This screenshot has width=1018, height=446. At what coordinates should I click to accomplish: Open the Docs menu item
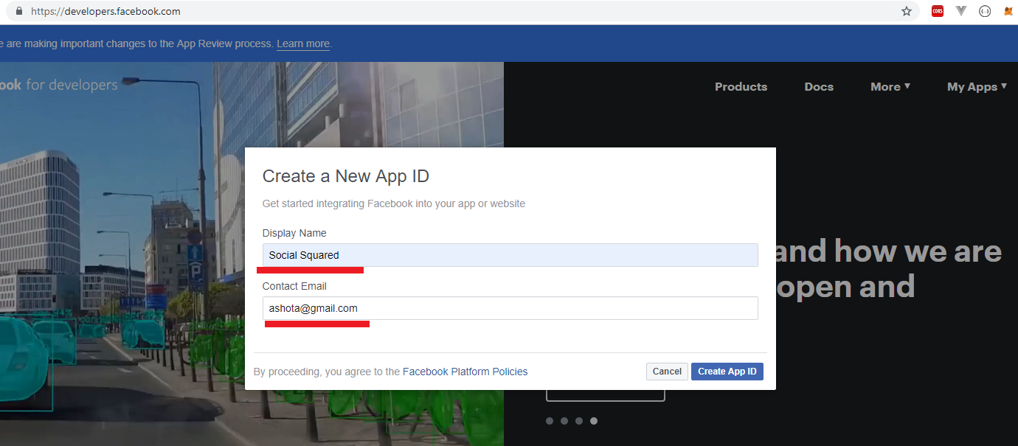(x=819, y=87)
